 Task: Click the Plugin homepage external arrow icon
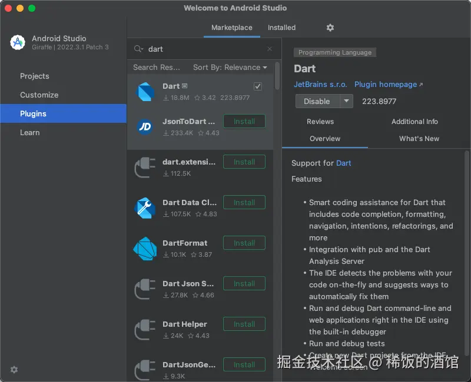(x=421, y=85)
